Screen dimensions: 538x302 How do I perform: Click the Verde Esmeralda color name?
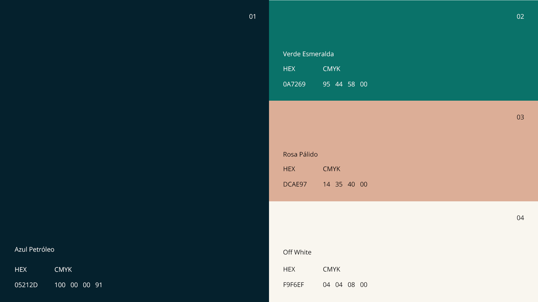(308, 54)
